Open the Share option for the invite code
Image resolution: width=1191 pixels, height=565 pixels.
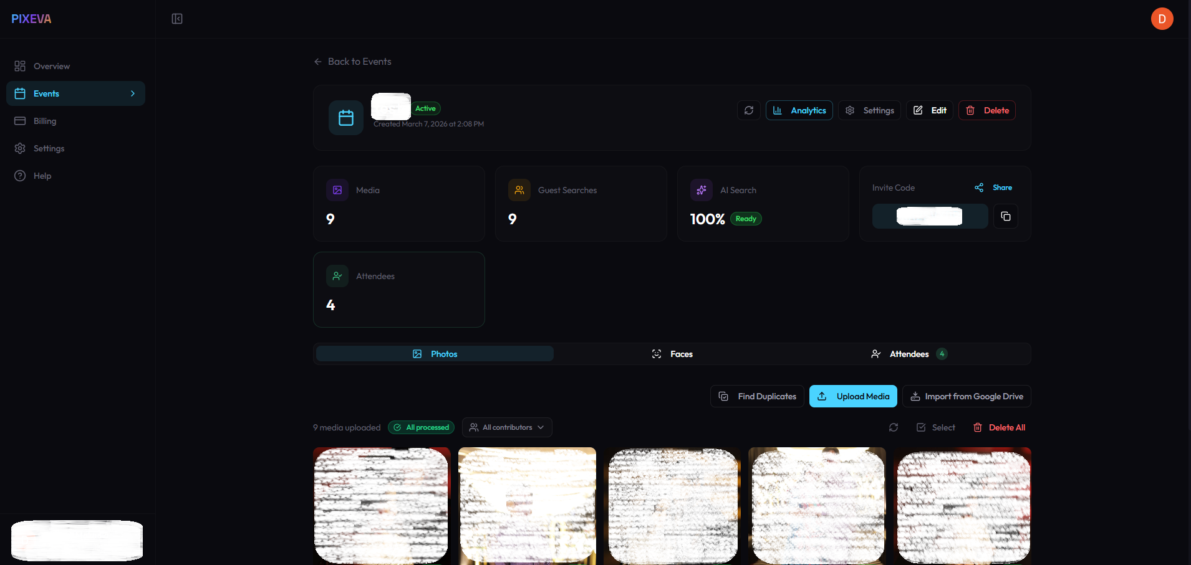pos(993,188)
